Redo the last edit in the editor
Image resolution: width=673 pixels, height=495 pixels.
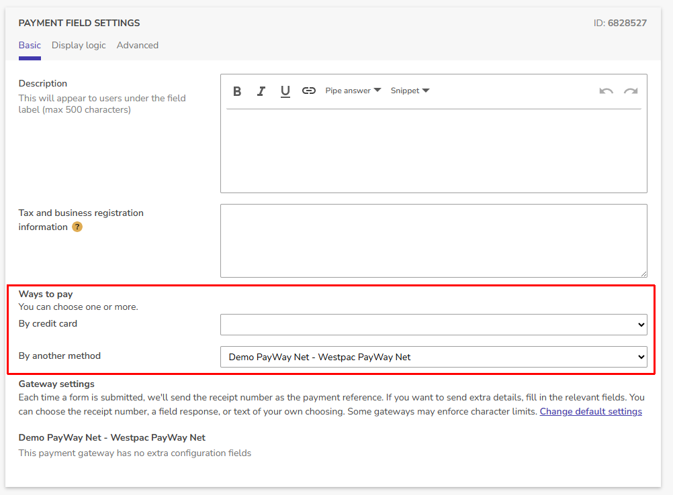click(x=630, y=91)
